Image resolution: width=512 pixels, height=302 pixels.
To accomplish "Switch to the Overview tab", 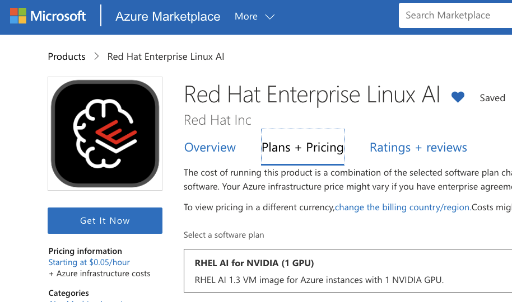I will point(210,148).
